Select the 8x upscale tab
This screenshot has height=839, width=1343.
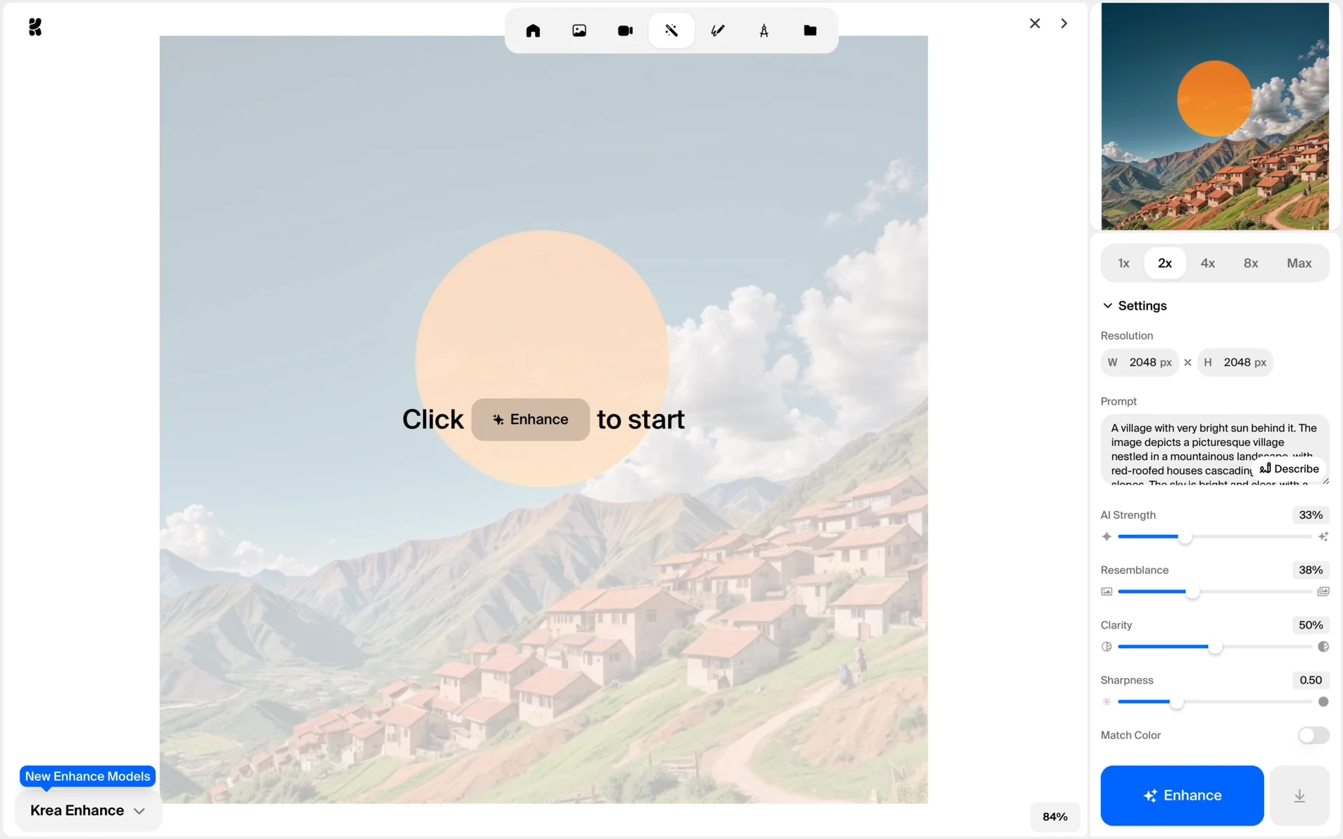(x=1251, y=264)
